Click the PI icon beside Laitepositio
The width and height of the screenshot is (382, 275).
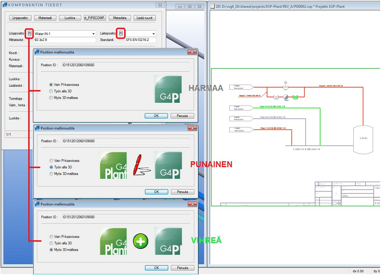point(121,33)
